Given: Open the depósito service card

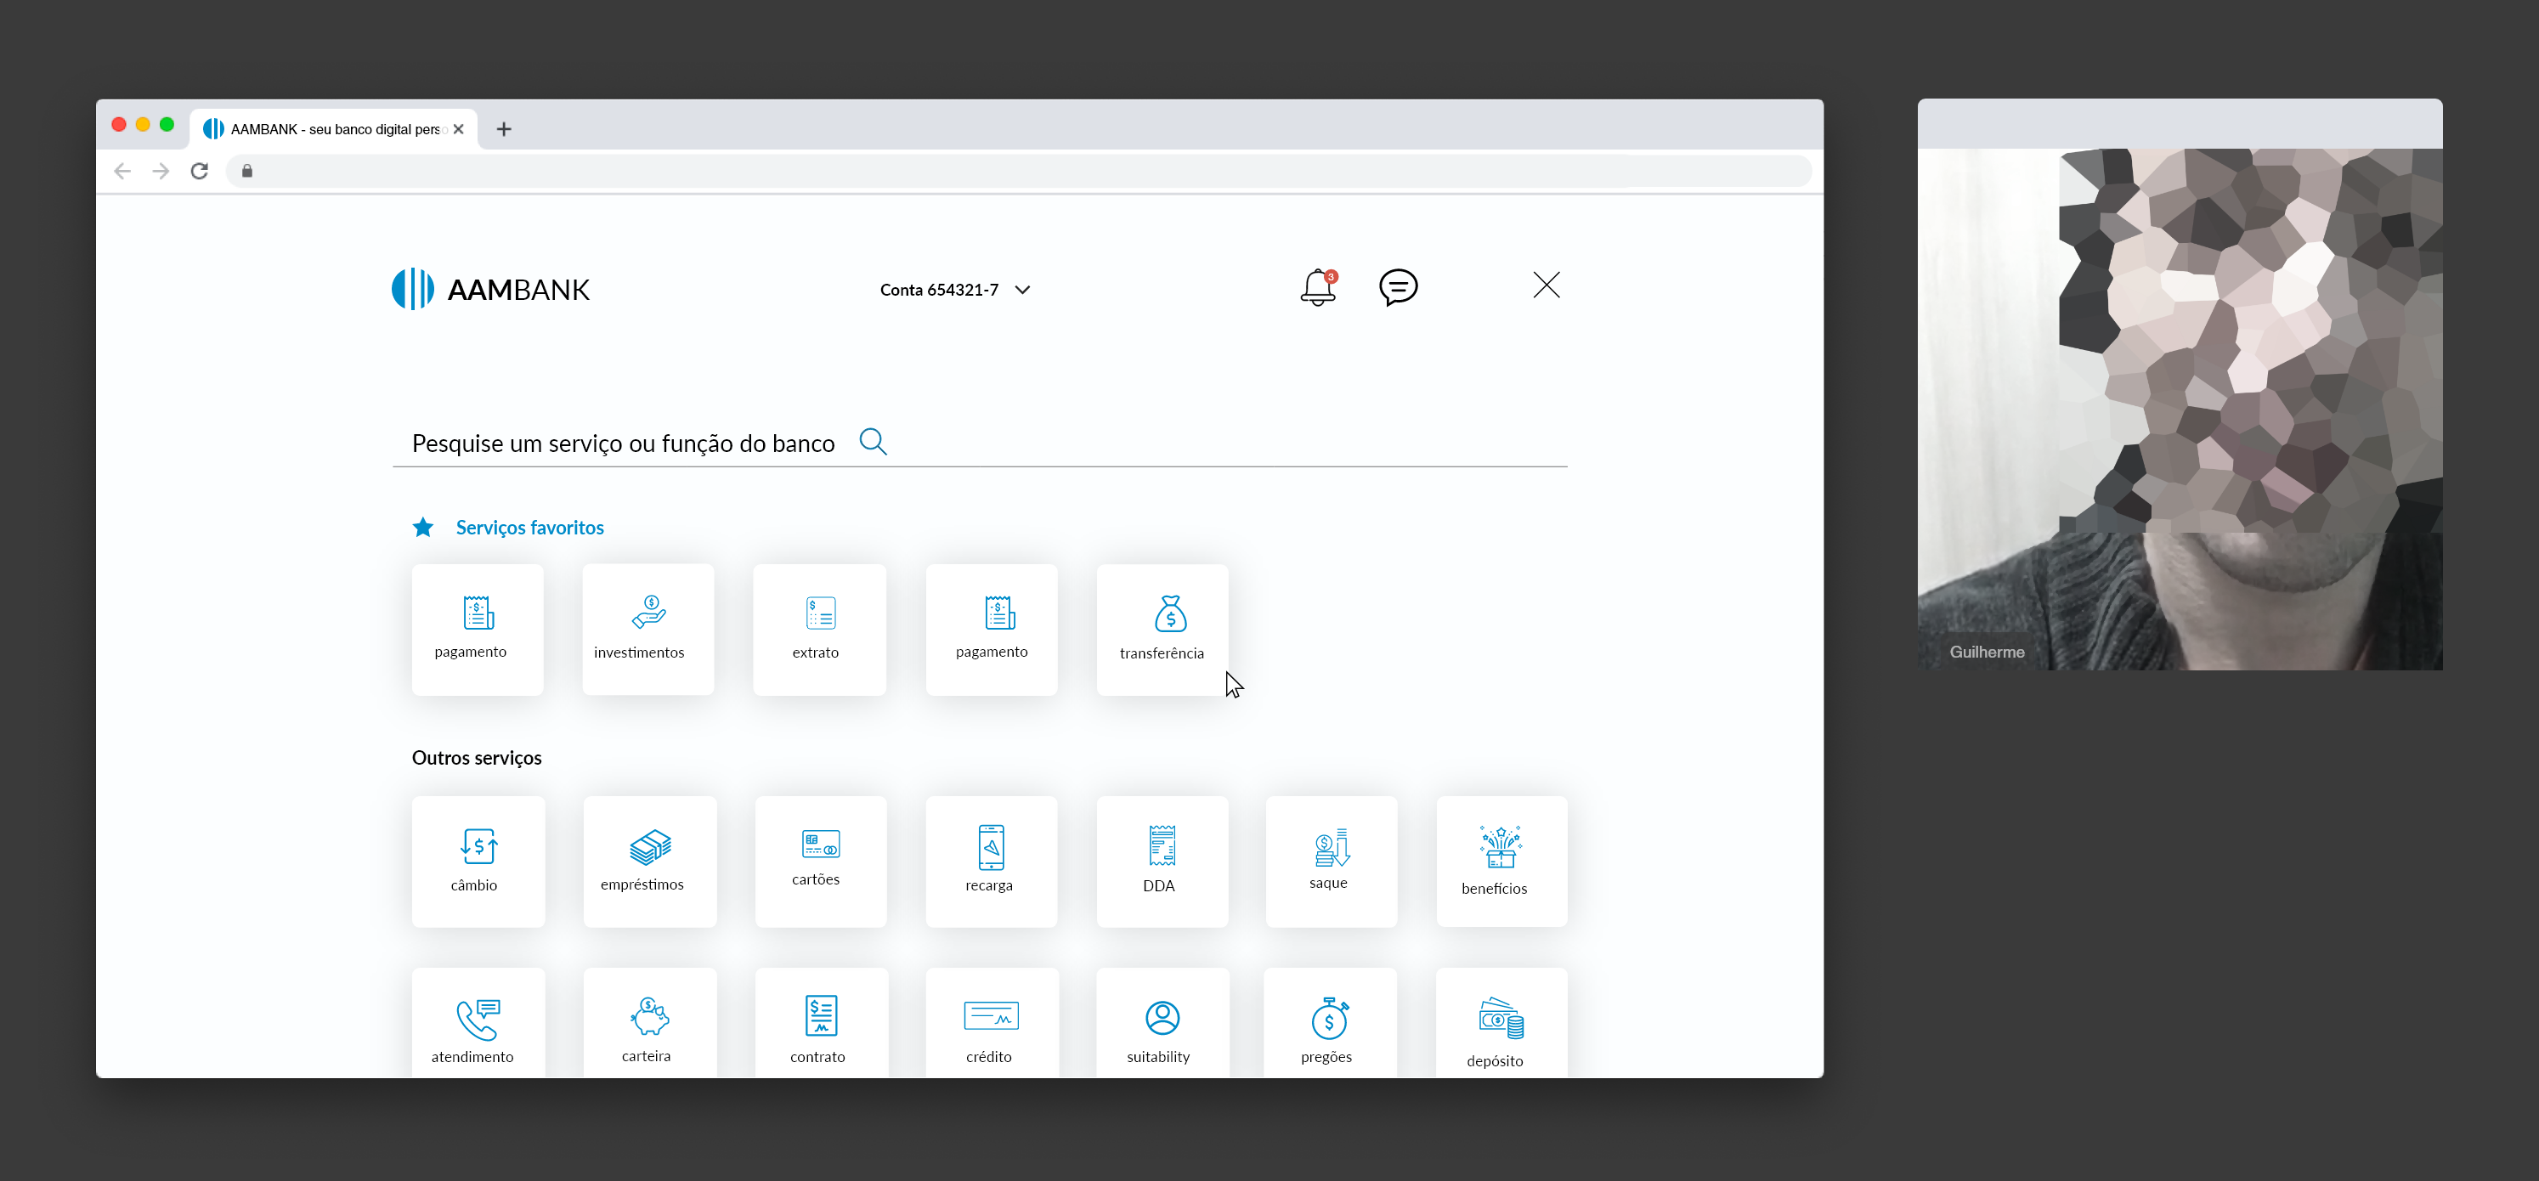Looking at the screenshot, I should click(x=1502, y=1022).
